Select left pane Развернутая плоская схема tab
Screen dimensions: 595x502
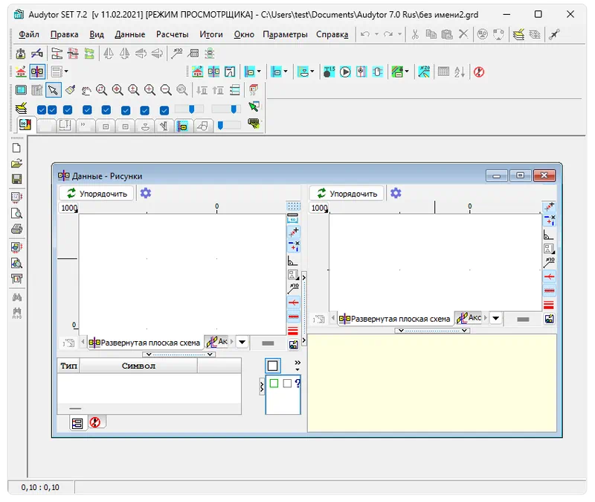pyautogui.click(x=144, y=343)
